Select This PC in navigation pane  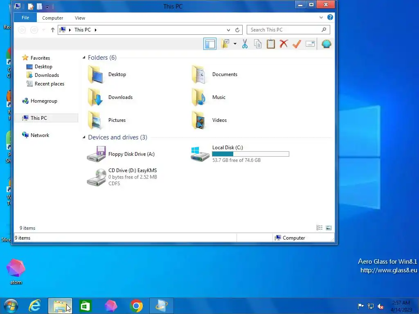[46, 118]
